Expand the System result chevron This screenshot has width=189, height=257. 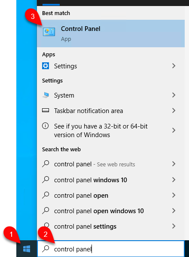click(x=174, y=95)
